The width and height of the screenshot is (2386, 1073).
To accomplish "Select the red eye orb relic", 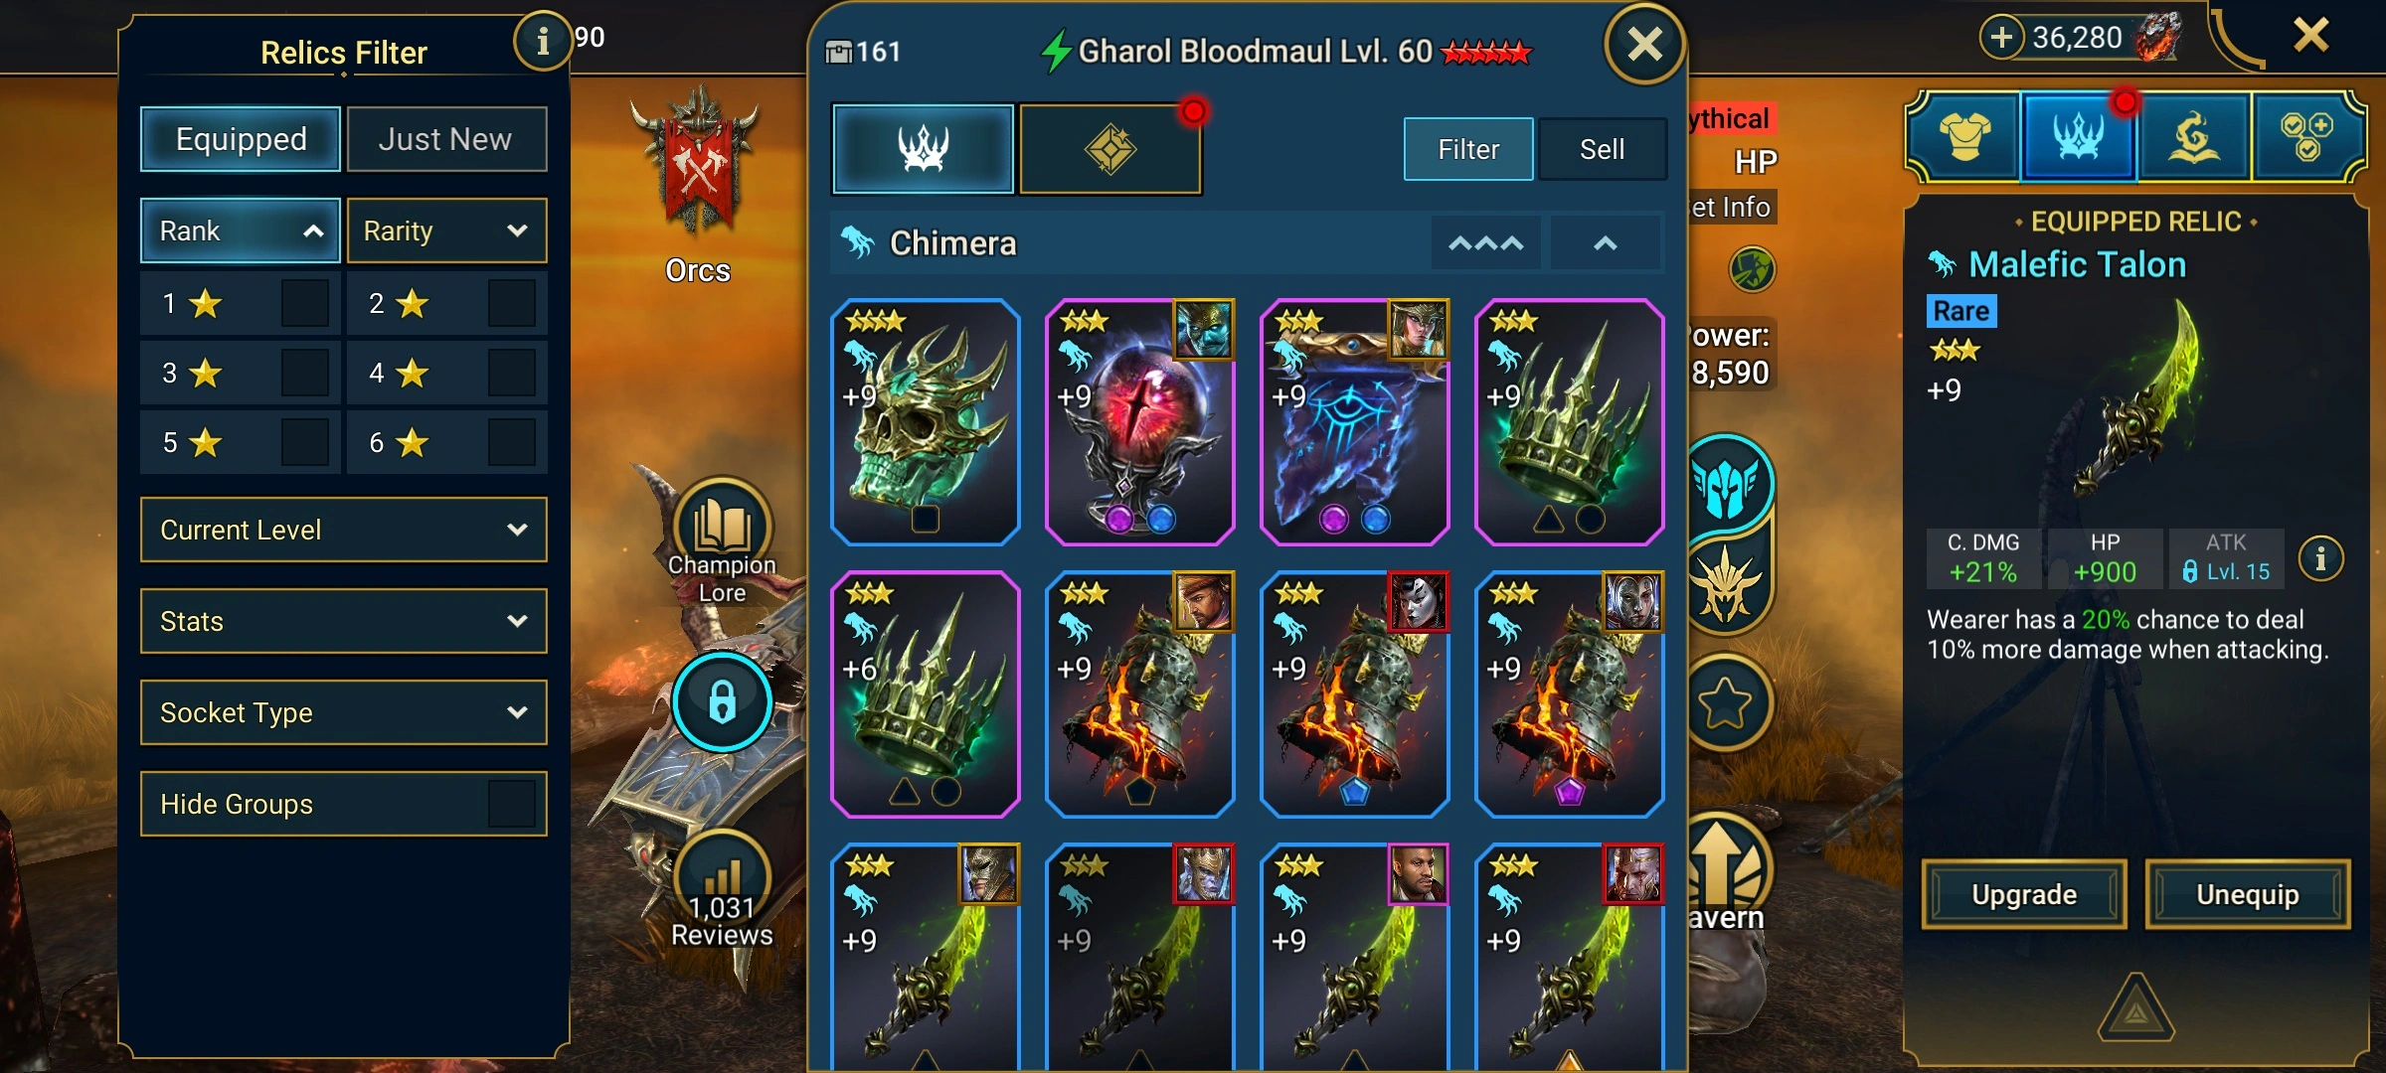I will (x=1140, y=422).
